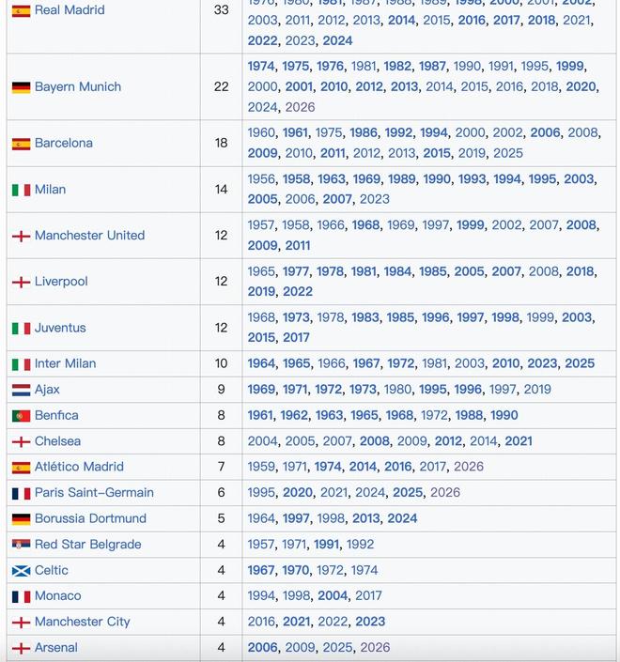
Task: Open the Barcelona club link
Action: [64, 144]
